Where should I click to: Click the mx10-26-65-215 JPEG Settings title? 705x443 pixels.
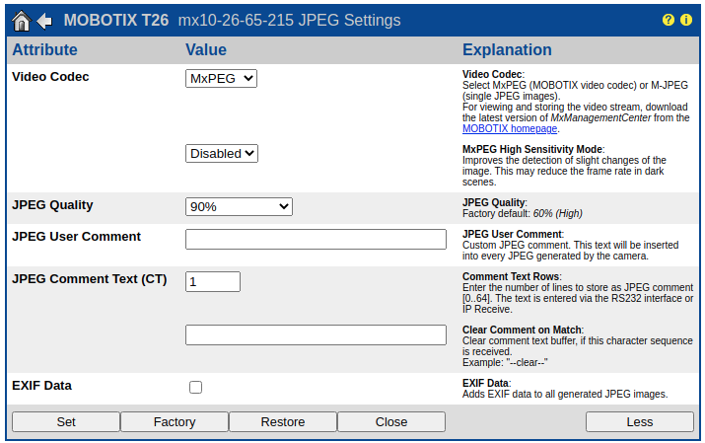[x=289, y=21]
